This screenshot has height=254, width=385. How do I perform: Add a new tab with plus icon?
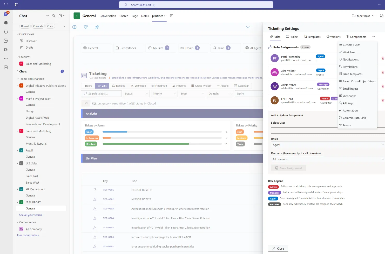click(172, 16)
